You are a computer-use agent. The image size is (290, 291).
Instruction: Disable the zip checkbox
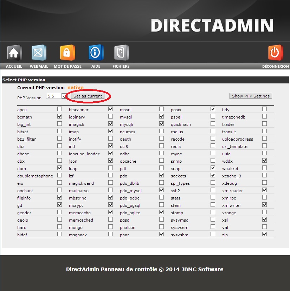click(x=264, y=234)
